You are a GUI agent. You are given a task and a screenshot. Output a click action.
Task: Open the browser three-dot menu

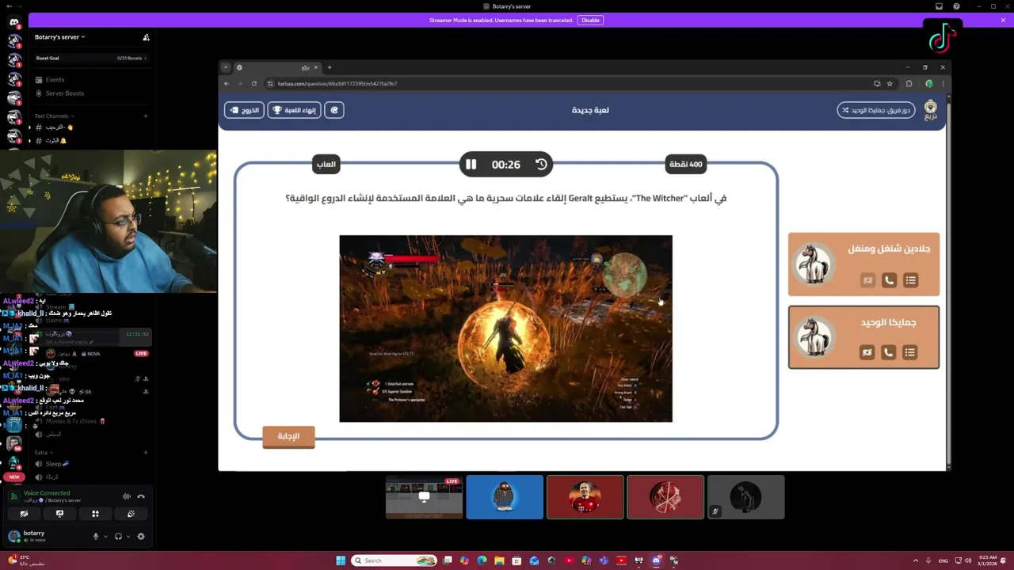(943, 84)
